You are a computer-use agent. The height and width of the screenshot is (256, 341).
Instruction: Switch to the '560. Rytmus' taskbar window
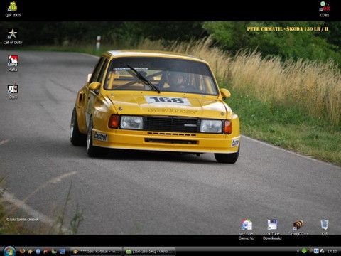coord(97,252)
